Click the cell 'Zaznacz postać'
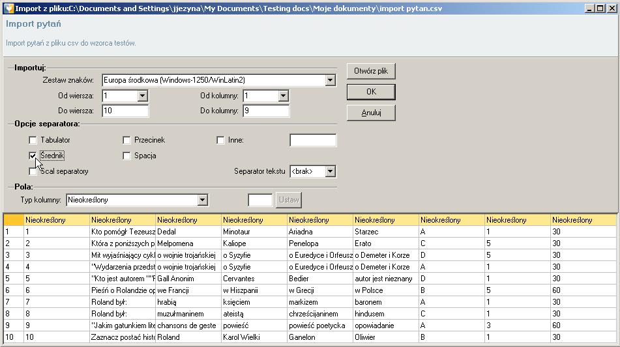Screen dimensions: 620x347 (x=123, y=337)
